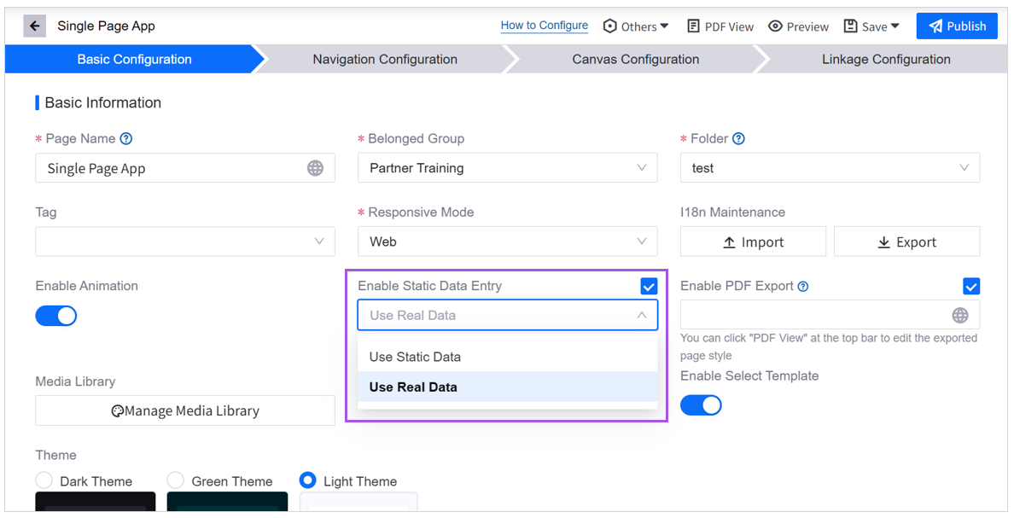This screenshot has height=518, width=1014.
Task: Click globe icon in PDF Export field
Action: (x=960, y=316)
